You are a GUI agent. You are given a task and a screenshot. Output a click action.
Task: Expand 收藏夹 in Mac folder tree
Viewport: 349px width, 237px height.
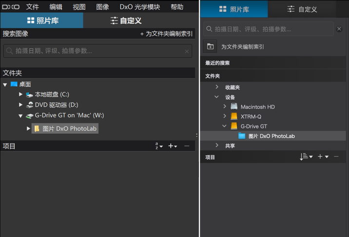[x=217, y=87]
